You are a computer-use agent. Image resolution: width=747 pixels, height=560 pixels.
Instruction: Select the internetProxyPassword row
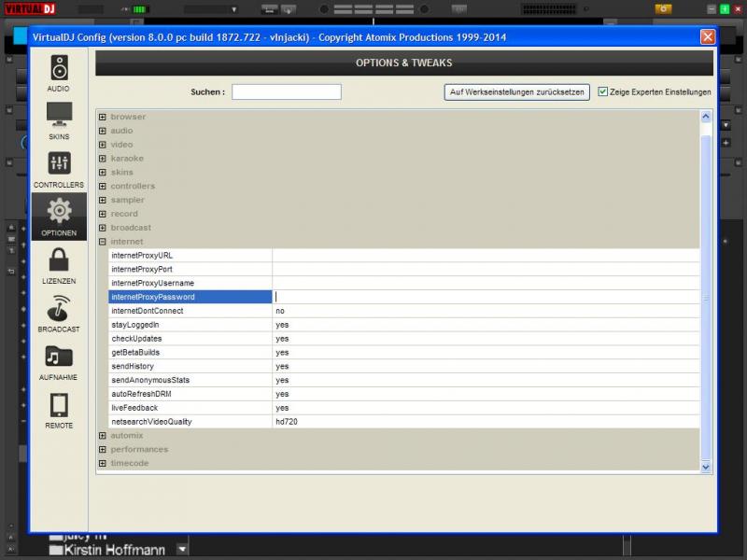(x=404, y=297)
